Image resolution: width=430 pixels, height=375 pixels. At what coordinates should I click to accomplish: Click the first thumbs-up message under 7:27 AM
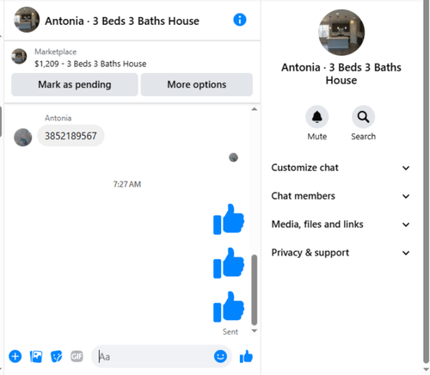point(229,219)
